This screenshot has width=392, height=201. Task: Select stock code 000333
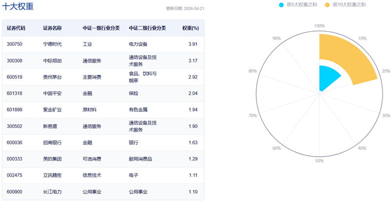[x=15, y=159]
